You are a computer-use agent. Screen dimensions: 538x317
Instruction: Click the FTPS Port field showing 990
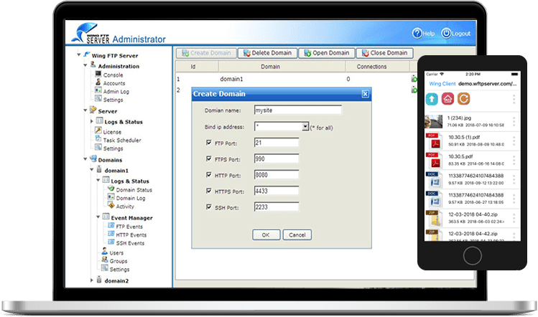click(x=277, y=158)
